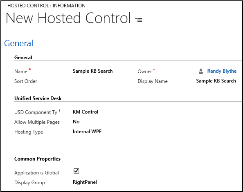Click the General section sub-header

[x=23, y=58]
